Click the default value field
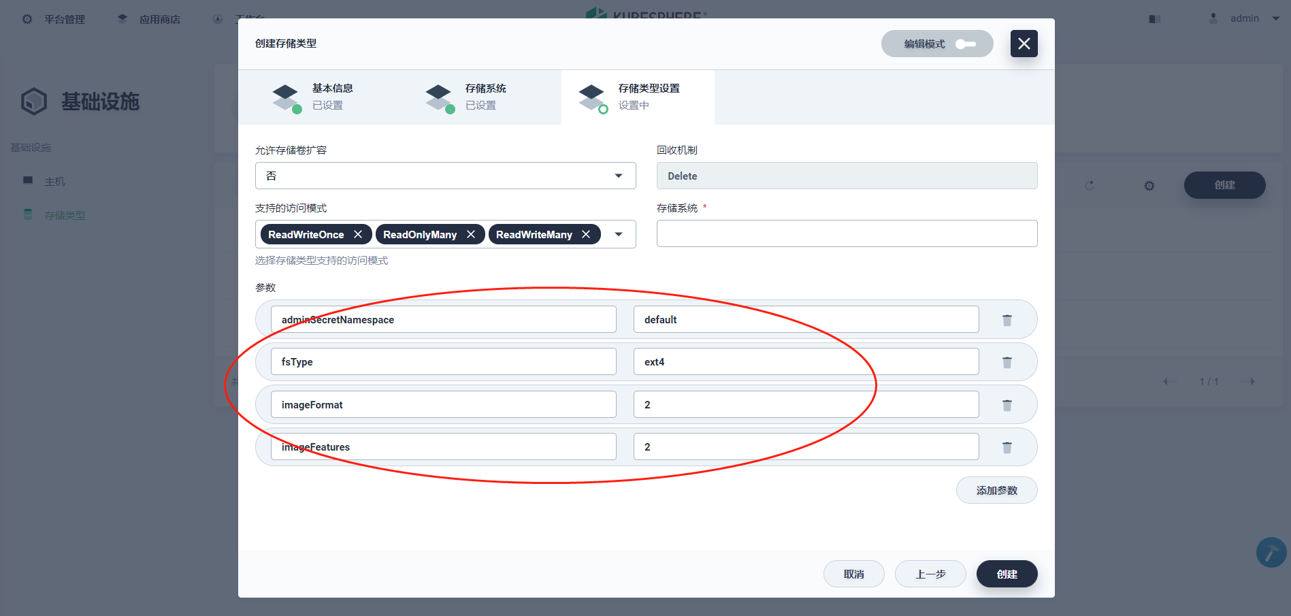 point(806,319)
